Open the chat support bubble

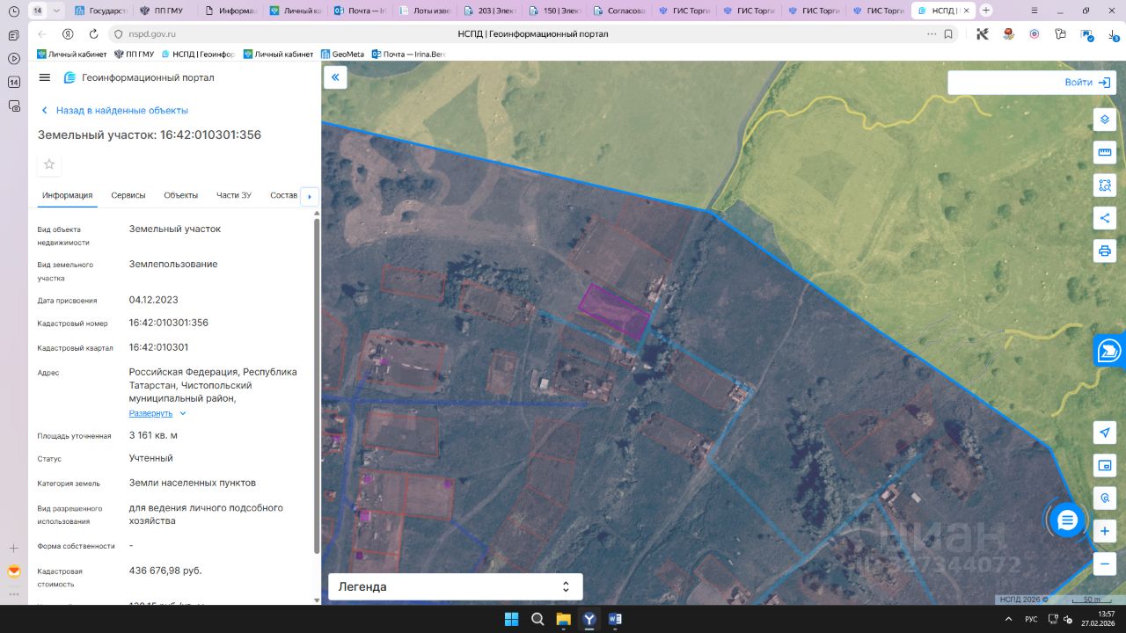(1067, 520)
